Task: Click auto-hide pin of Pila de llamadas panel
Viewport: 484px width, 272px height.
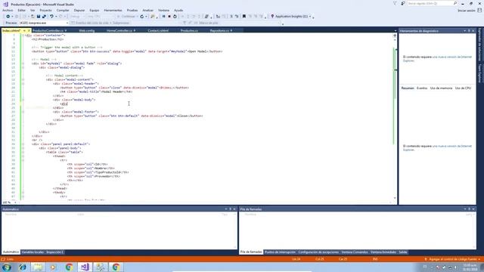Action: [469, 209]
